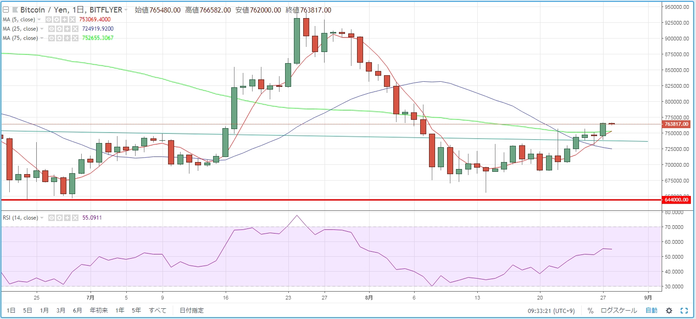Click the MA 5 value 753069.4000

pyautogui.click(x=96, y=20)
